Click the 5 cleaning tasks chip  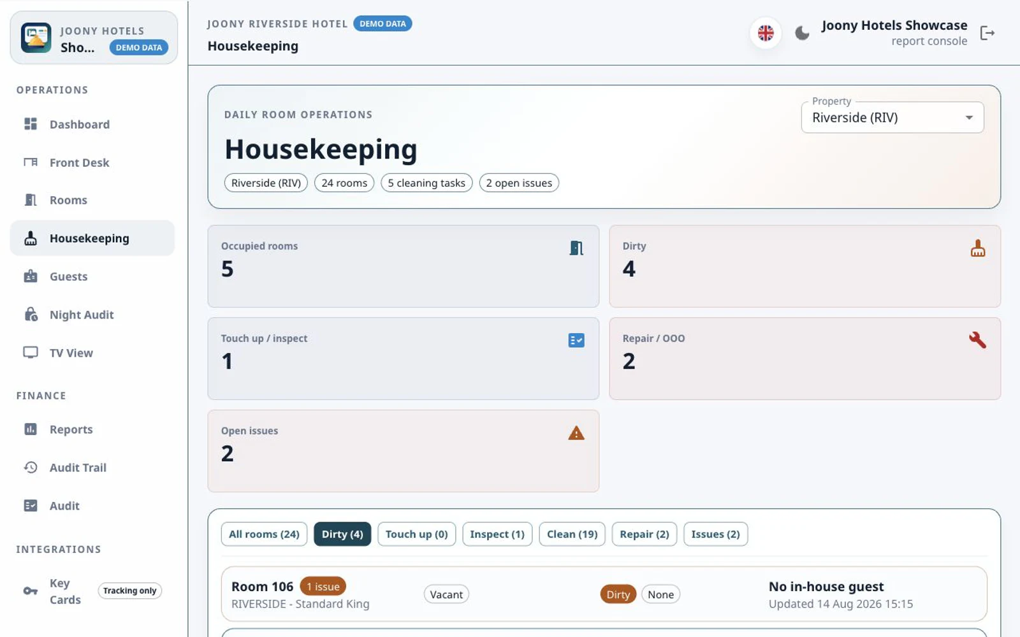coord(426,183)
